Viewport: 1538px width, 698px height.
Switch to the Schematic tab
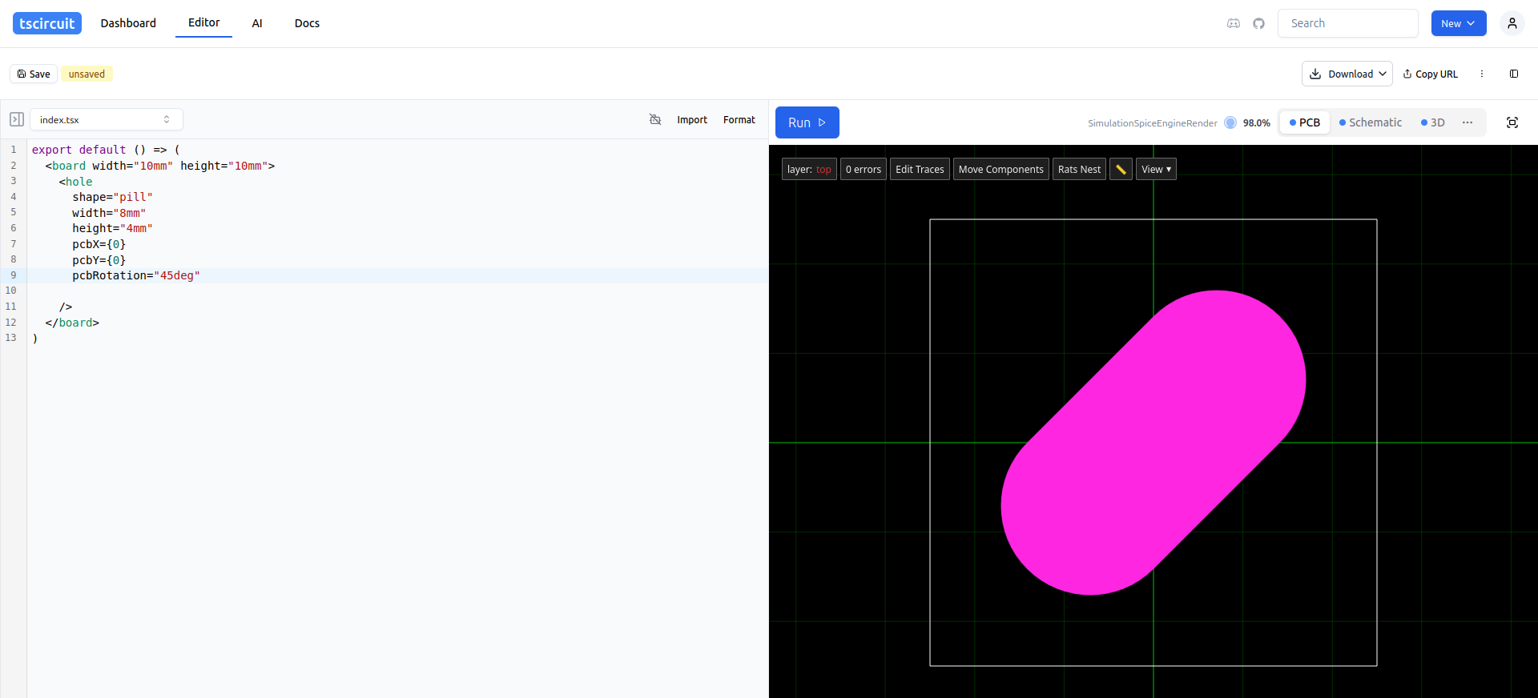click(1371, 122)
